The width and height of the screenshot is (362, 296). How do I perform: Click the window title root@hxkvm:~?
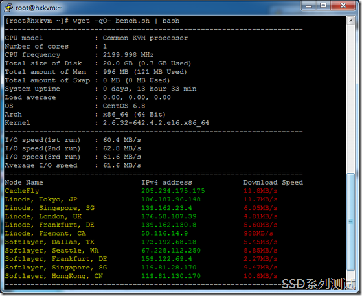(x=38, y=8)
